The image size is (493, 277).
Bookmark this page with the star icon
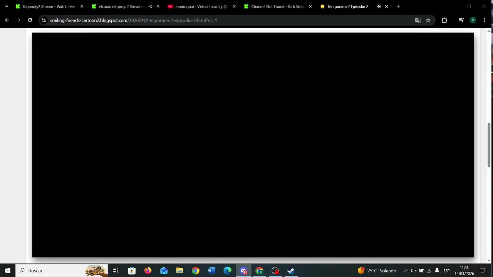pyautogui.click(x=428, y=20)
